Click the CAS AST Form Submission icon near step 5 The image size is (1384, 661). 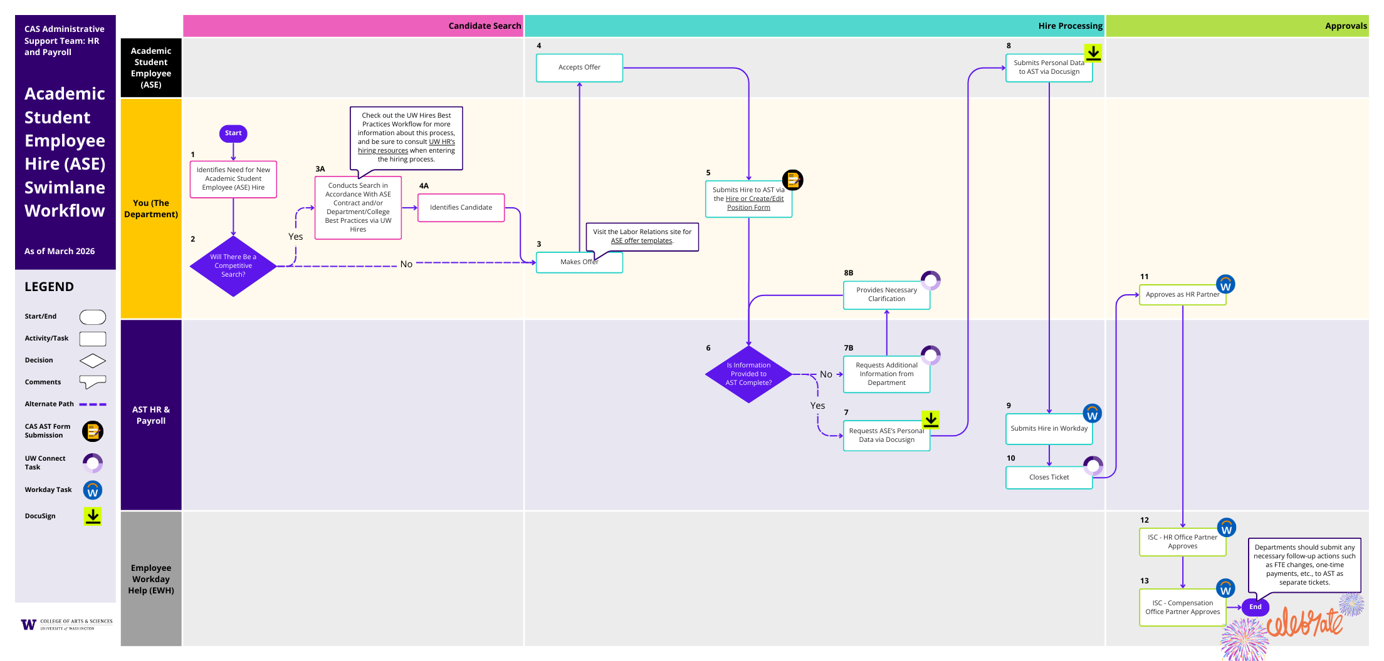click(794, 180)
